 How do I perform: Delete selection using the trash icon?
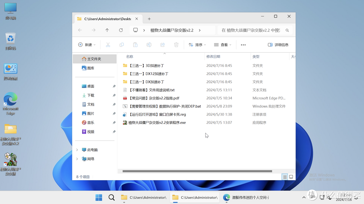[176, 44]
